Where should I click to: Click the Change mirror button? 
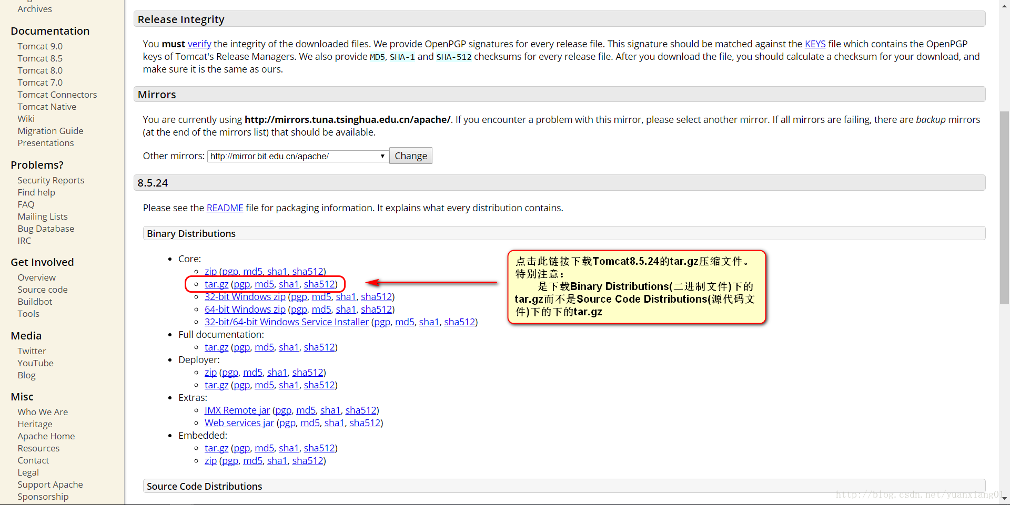click(410, 156)
